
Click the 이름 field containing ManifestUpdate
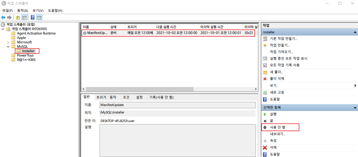178,105
